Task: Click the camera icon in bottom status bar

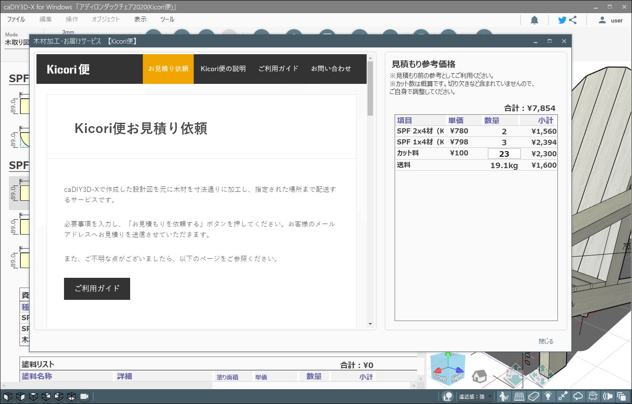Action: [x=84, y=396]
